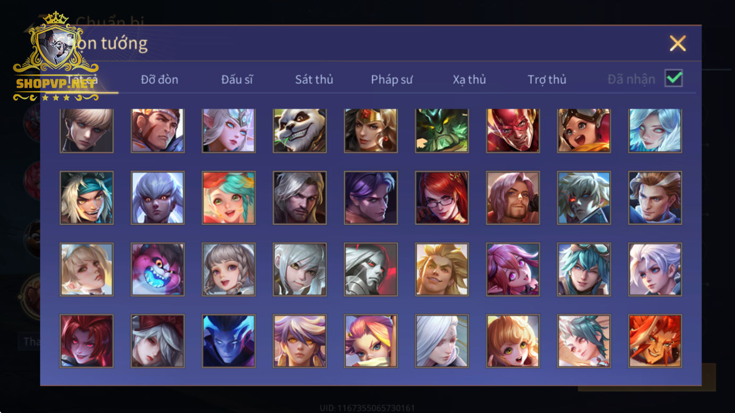
Task: Pick the red-masked Flash hero portrait
Action: [x=513, y=130]
